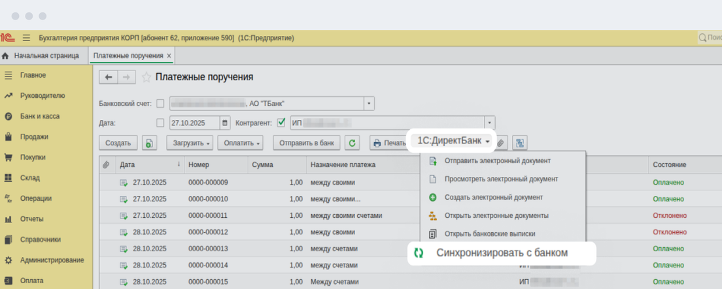The height and width of the screenshot is (289, 722).
Task: Enable the Банковский счет filter checkbox
Action: [160, 103]
